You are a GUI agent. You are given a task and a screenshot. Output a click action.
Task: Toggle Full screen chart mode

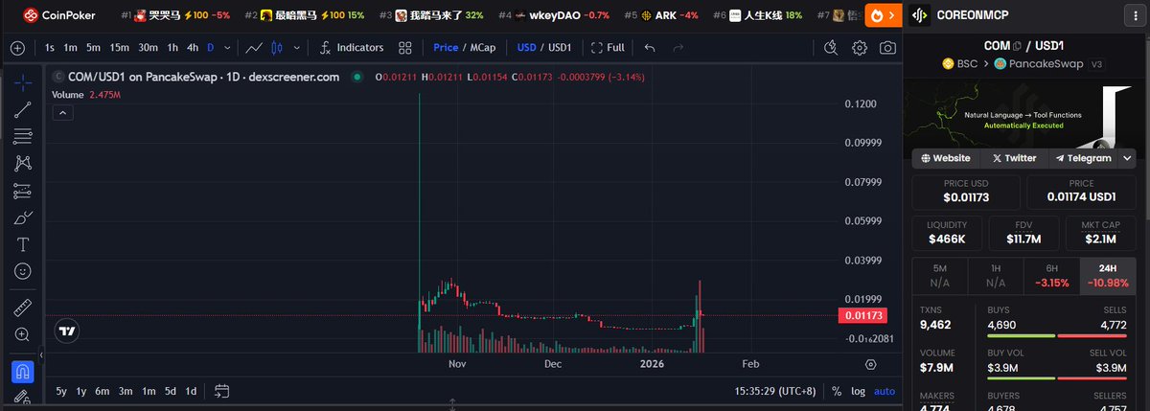pyautogui.click(x=609, y=48)
